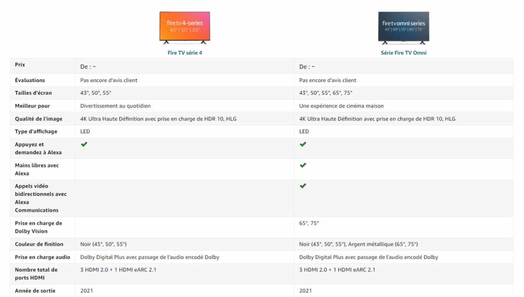
Task: Open the Série Fire TV Omni product link
Action: pyautogui.click(x=404, y=53)
